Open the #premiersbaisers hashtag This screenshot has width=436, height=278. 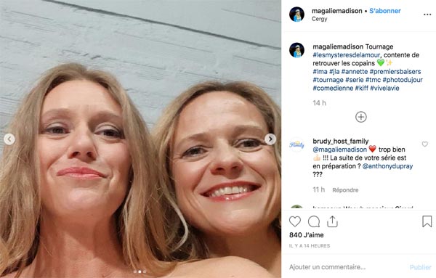[x=395, y=72]
